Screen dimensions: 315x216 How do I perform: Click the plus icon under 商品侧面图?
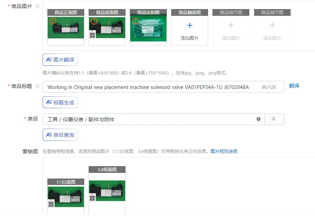tap(189, 25)
